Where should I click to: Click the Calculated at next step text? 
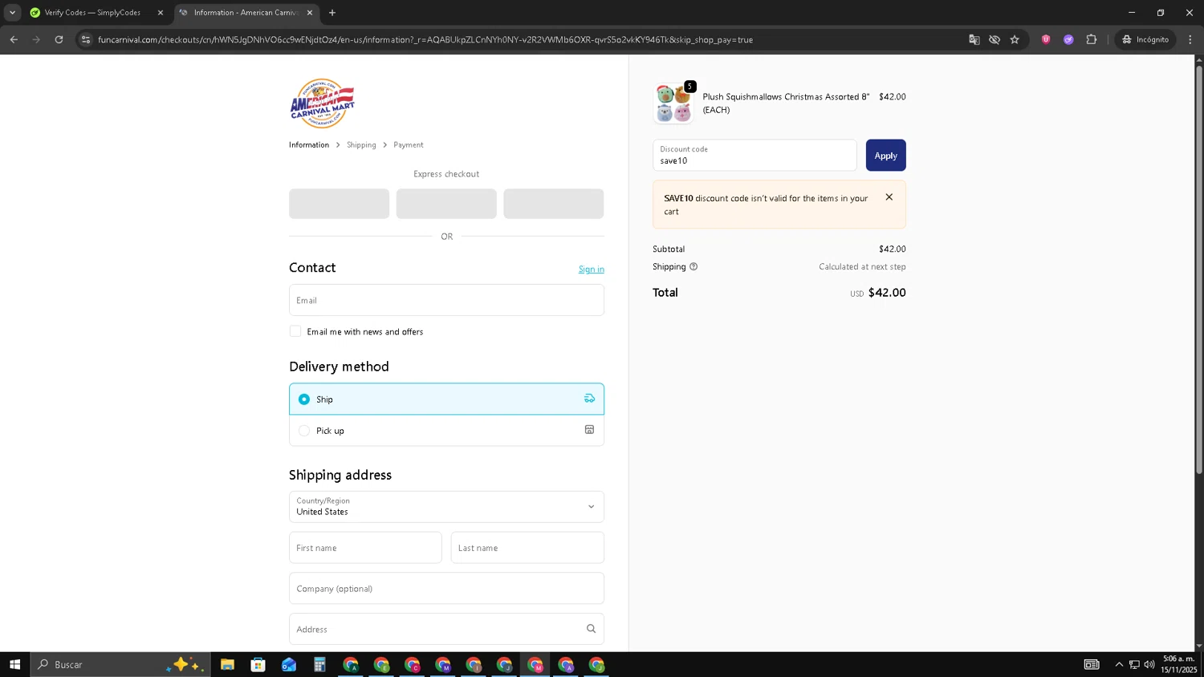click(862, 267)
